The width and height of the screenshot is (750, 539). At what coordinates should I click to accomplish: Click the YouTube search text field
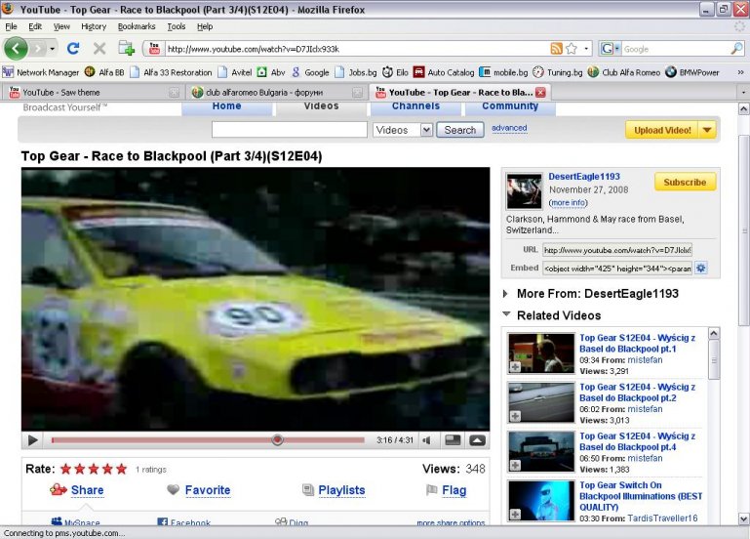click(x=289, y=130)
